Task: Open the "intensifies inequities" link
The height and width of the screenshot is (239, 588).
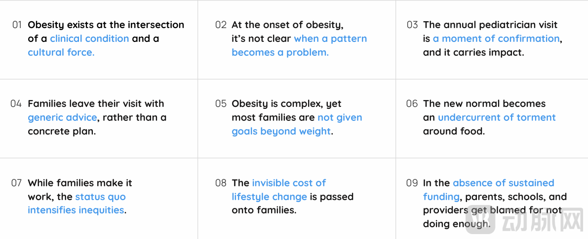Action: tap(76, 210)
